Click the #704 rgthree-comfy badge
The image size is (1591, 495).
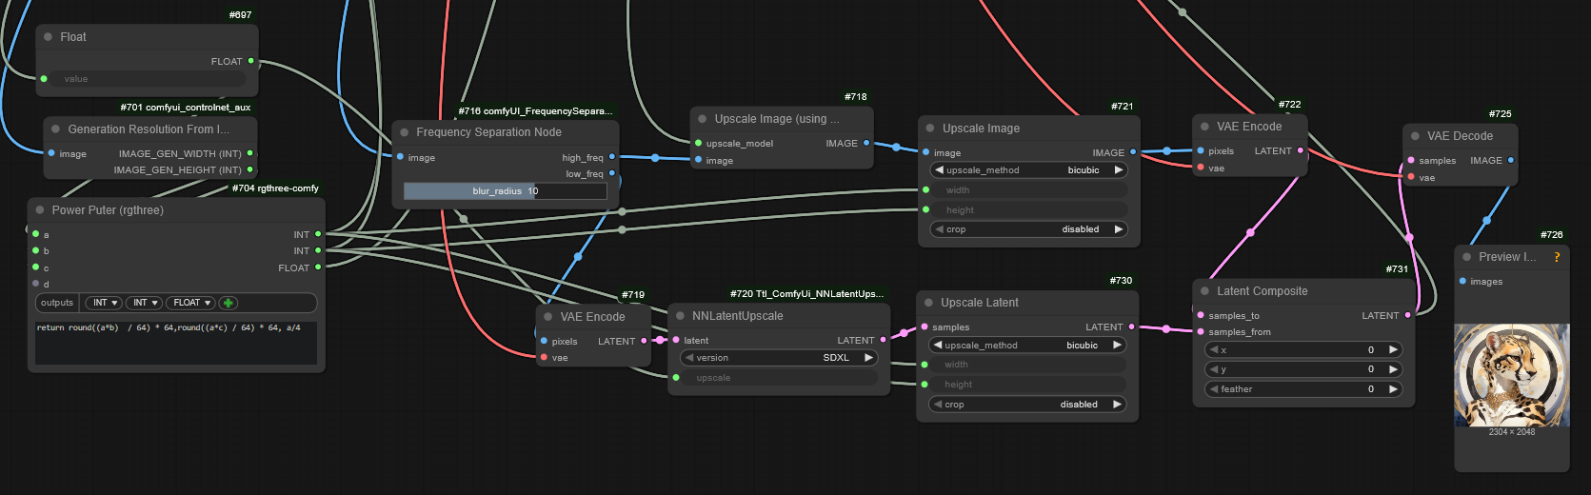[x=275, y=188]
